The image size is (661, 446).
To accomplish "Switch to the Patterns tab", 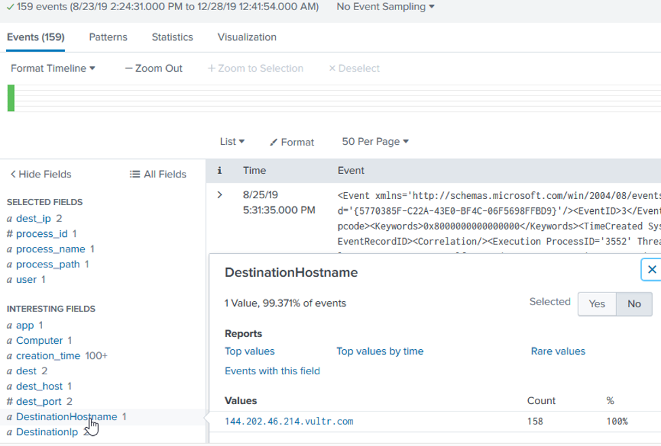I will pyautogui.click(x=108, y=37).
